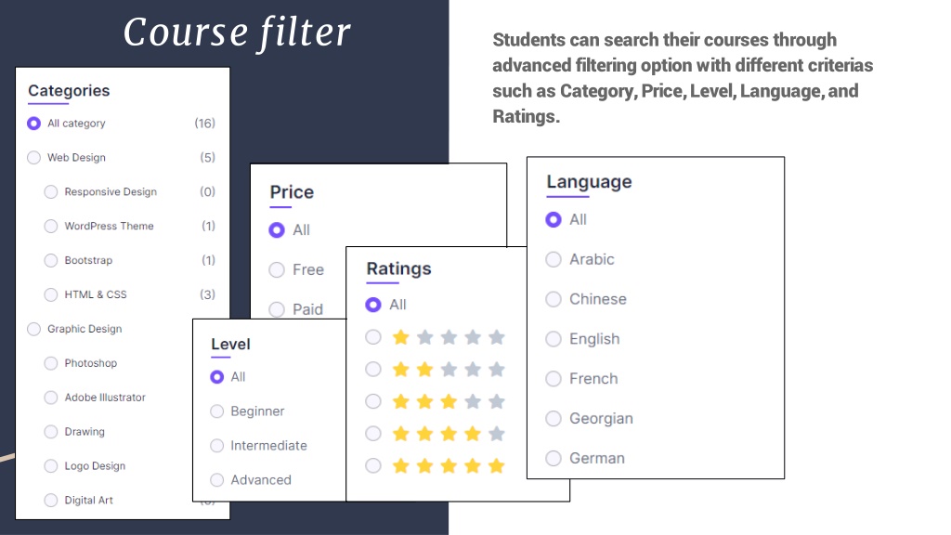Choose the five-star rating filter
The width and height of the screenshot is (951, 535).
coord(373,465)
